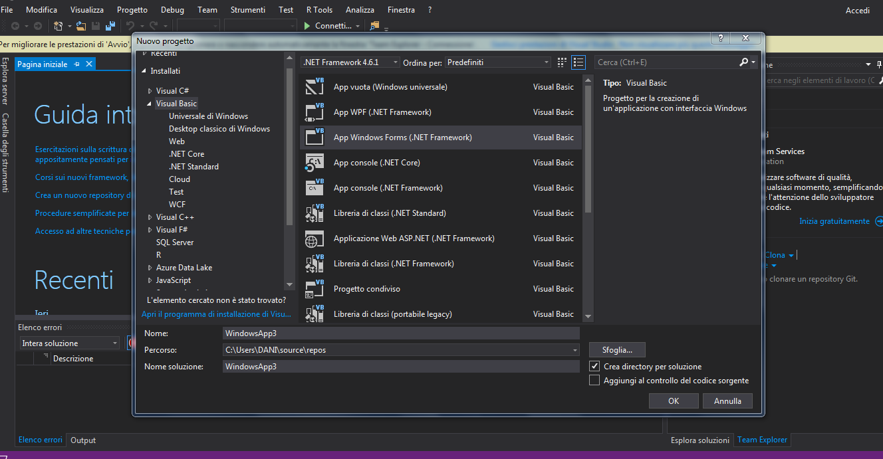
Task: Switch to the Output tab
Action: (83, 440)
